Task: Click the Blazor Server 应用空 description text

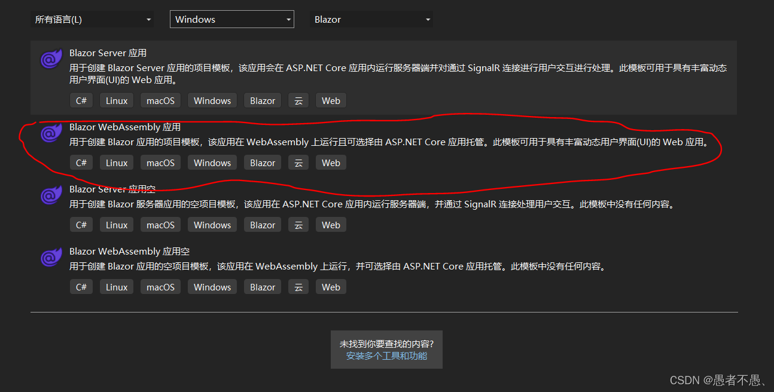Action: (373, 204)
